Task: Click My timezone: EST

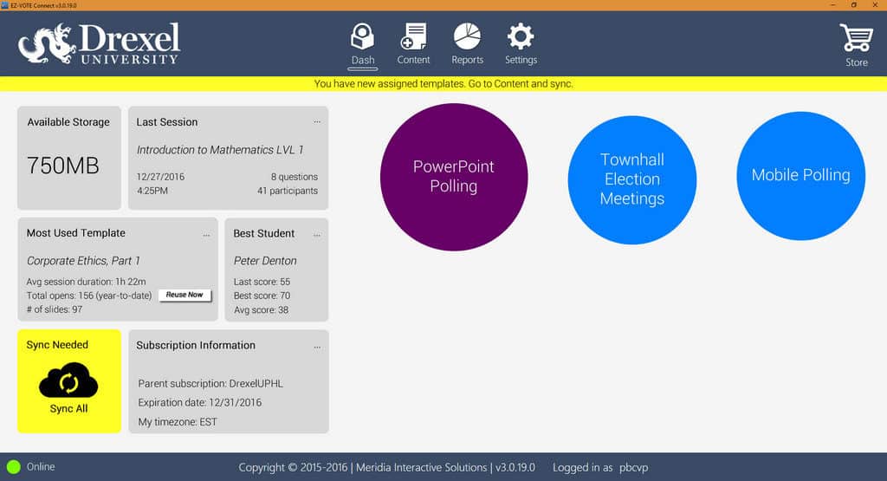Action: coord(178,421)
